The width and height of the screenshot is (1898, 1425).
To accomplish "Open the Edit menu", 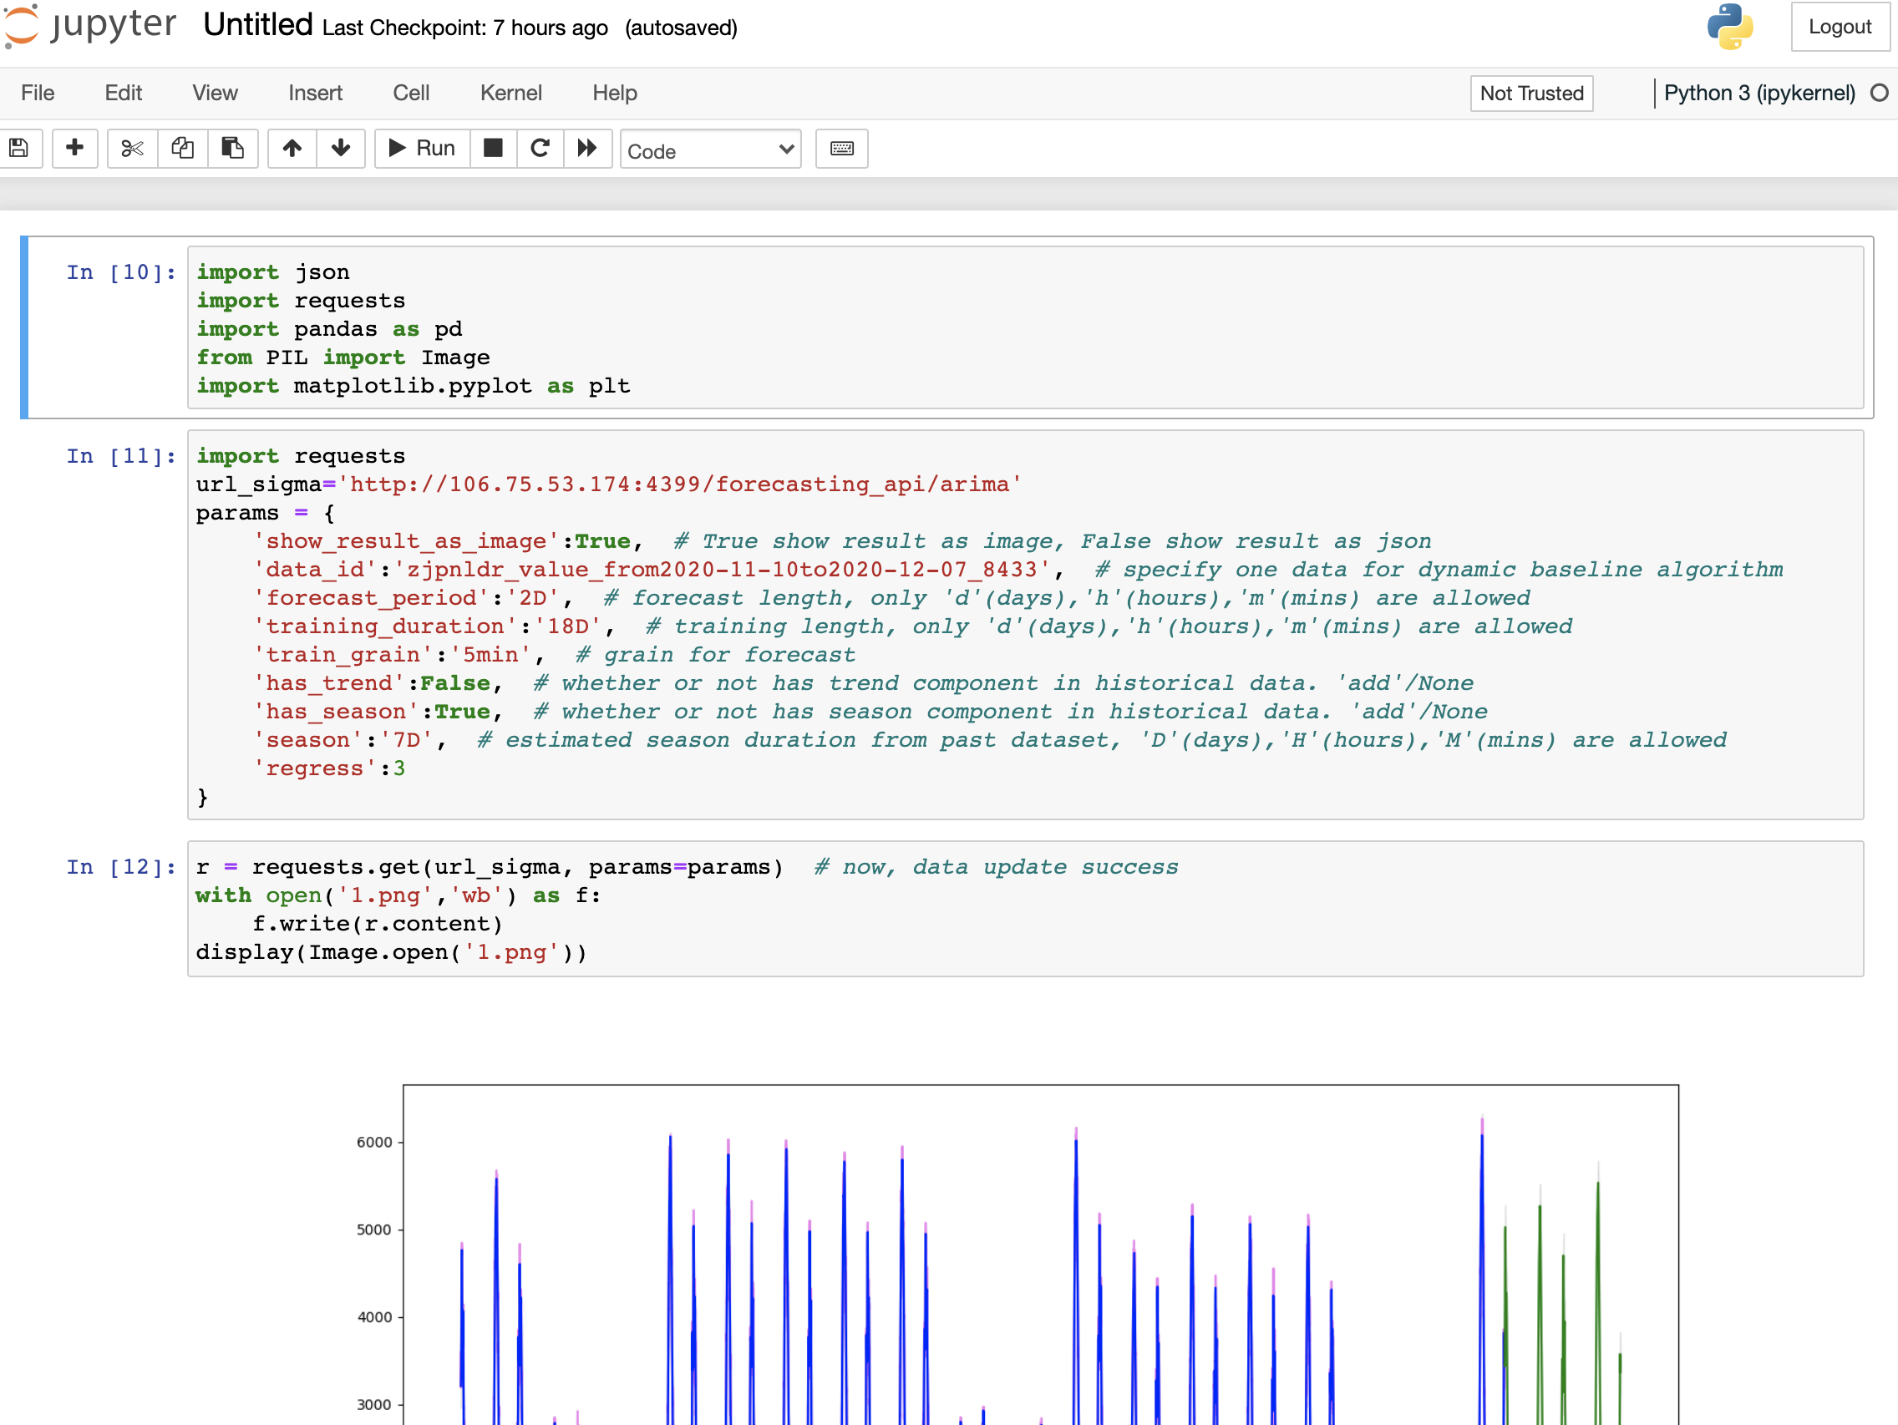I will (124, 93).
